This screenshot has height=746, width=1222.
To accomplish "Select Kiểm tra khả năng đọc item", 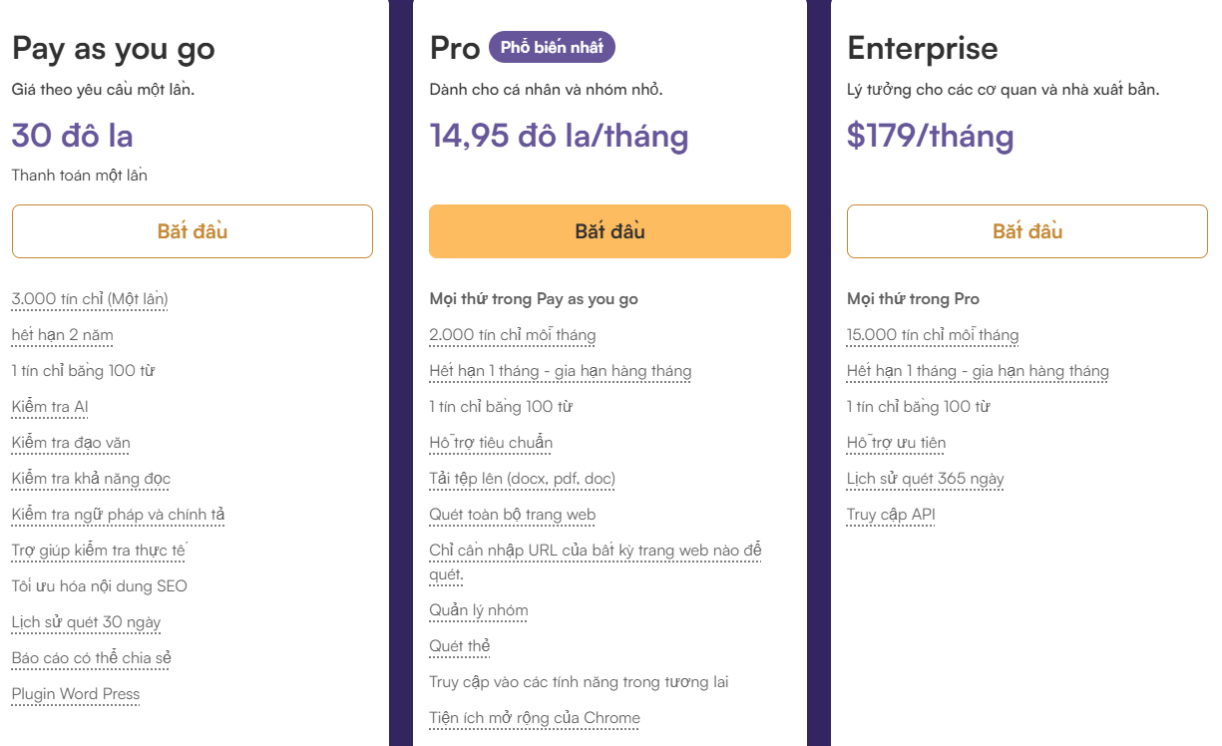I will [x=91, y=479].
